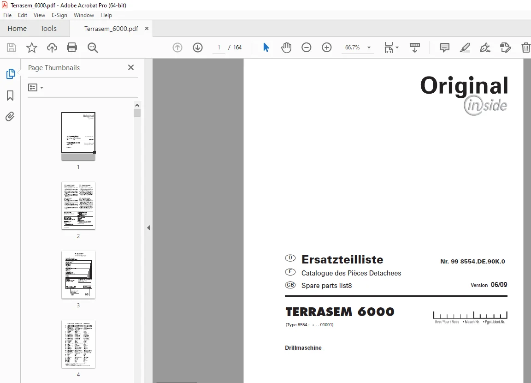The width and height of the screenshot is (531, 383).
Task: Close the Page Thumbnails panel
Action: 131,67
